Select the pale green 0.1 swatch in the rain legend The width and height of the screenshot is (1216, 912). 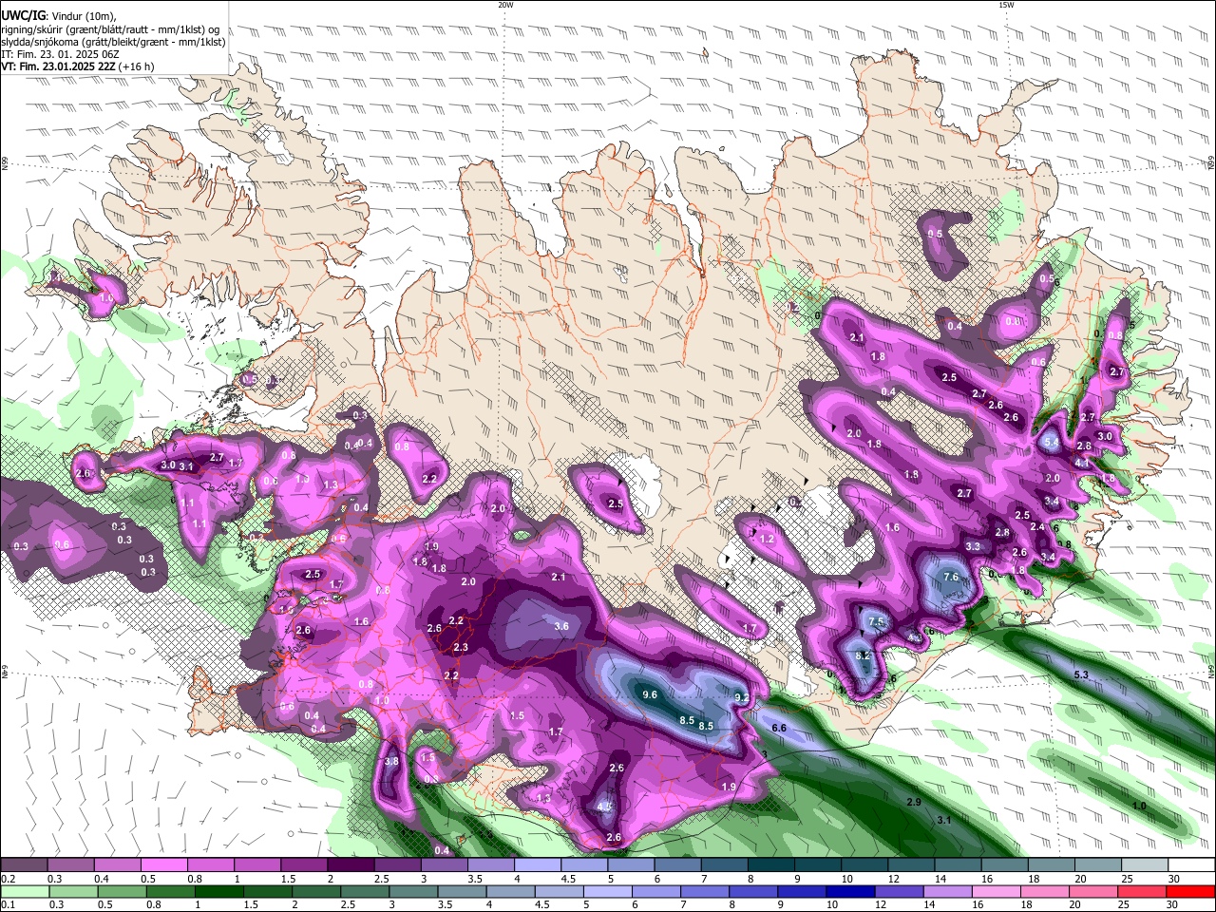25,891
